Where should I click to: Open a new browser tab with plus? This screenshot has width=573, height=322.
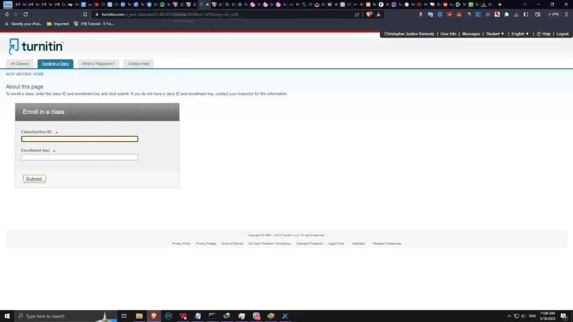pyautogui.click(x=500, y=4)
